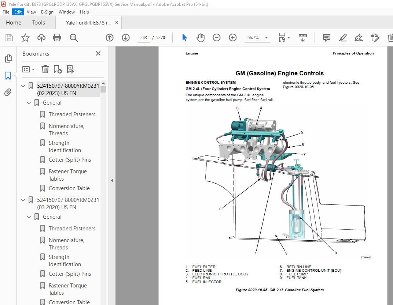Viewport: 393px width, 305px height.
Task: Zoom in using the plus icon
Action: (232, 38)
